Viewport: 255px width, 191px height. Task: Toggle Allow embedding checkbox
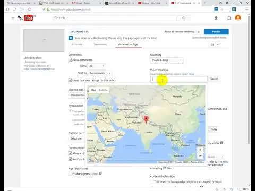70,153
